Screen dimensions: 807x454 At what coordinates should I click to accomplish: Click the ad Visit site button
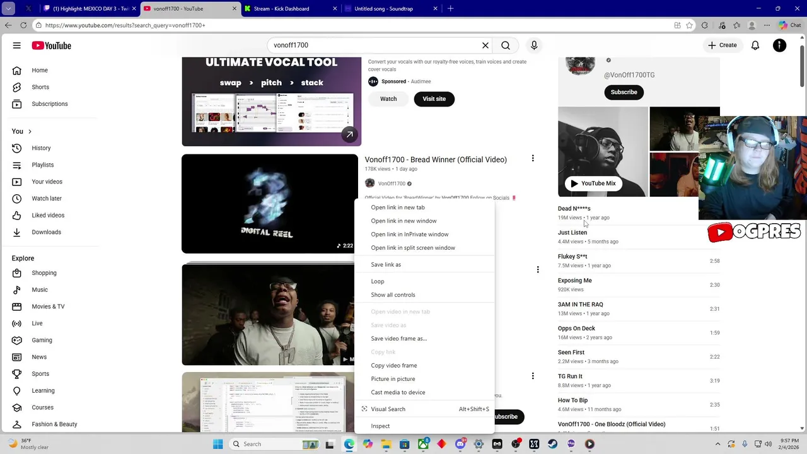point(434,99)
